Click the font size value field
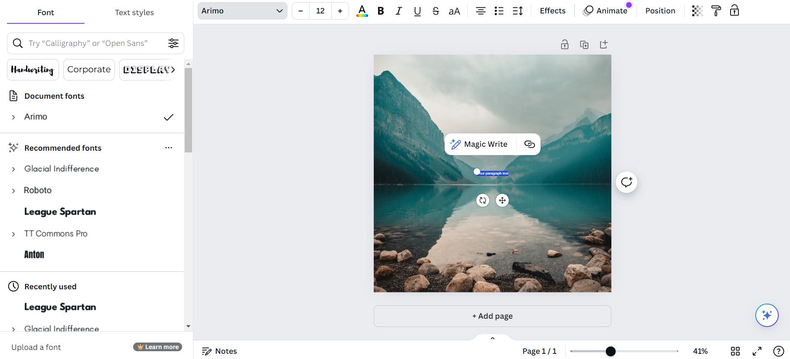Viewport: 790px width, 359px height. pyautogui.click(x=320, y=11)
